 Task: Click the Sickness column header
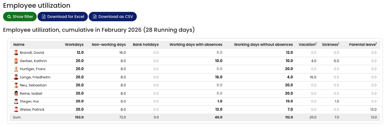coord(330,45)
